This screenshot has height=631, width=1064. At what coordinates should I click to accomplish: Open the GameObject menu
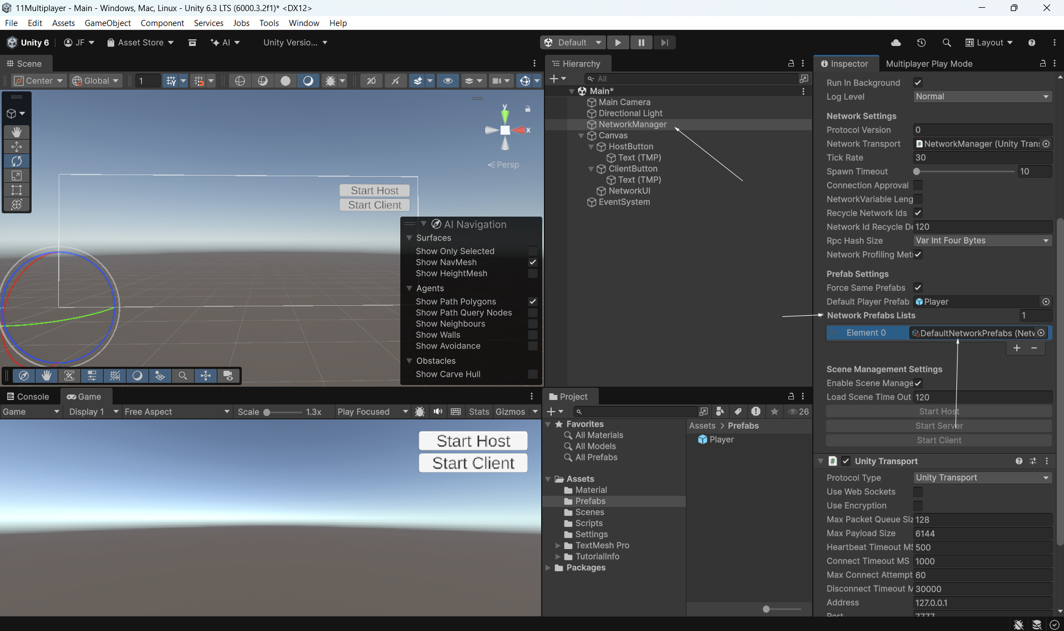tap(108, 23)
